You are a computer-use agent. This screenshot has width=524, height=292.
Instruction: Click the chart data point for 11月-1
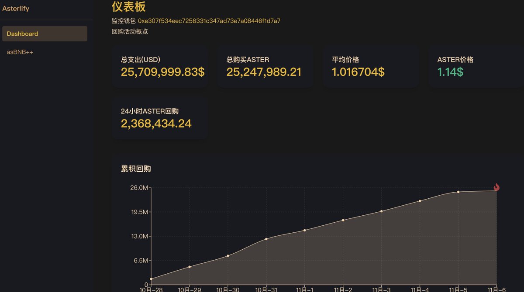click(x=305, y=230)
